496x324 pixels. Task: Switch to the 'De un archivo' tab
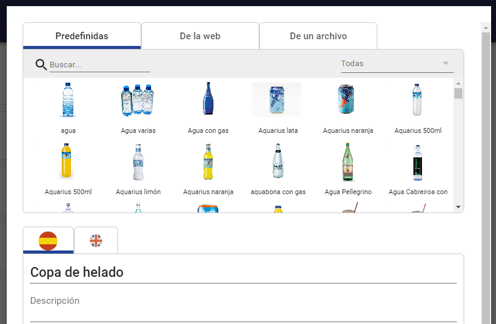tap(318, 36)
